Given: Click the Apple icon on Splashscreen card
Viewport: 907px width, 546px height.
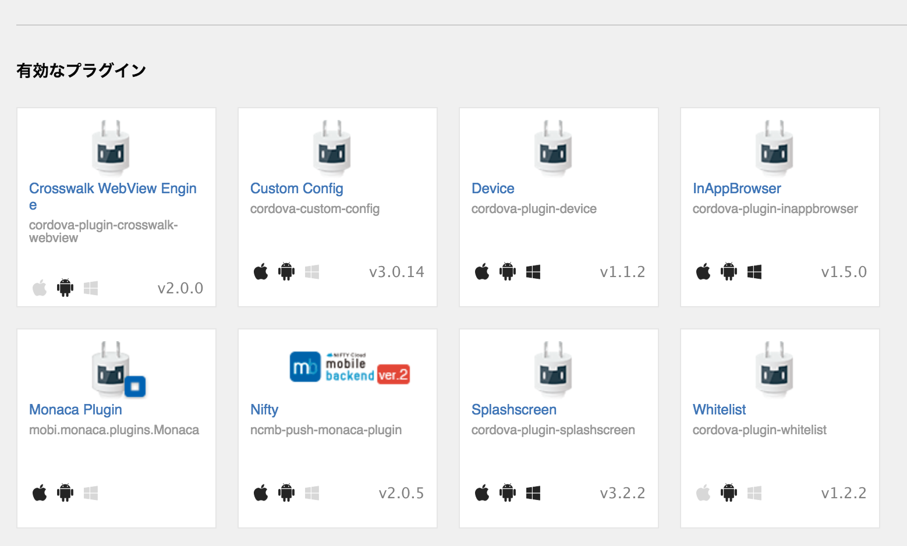Looking at the screenshot, I should coord(482,492).
